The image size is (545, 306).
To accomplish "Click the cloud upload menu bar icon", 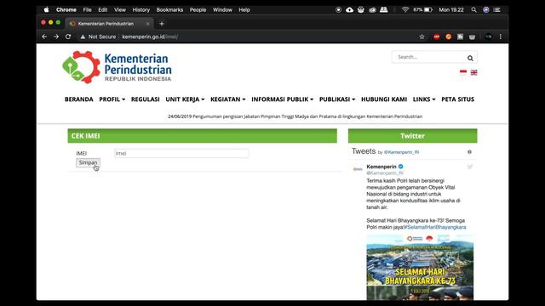I will click(350, 9).
